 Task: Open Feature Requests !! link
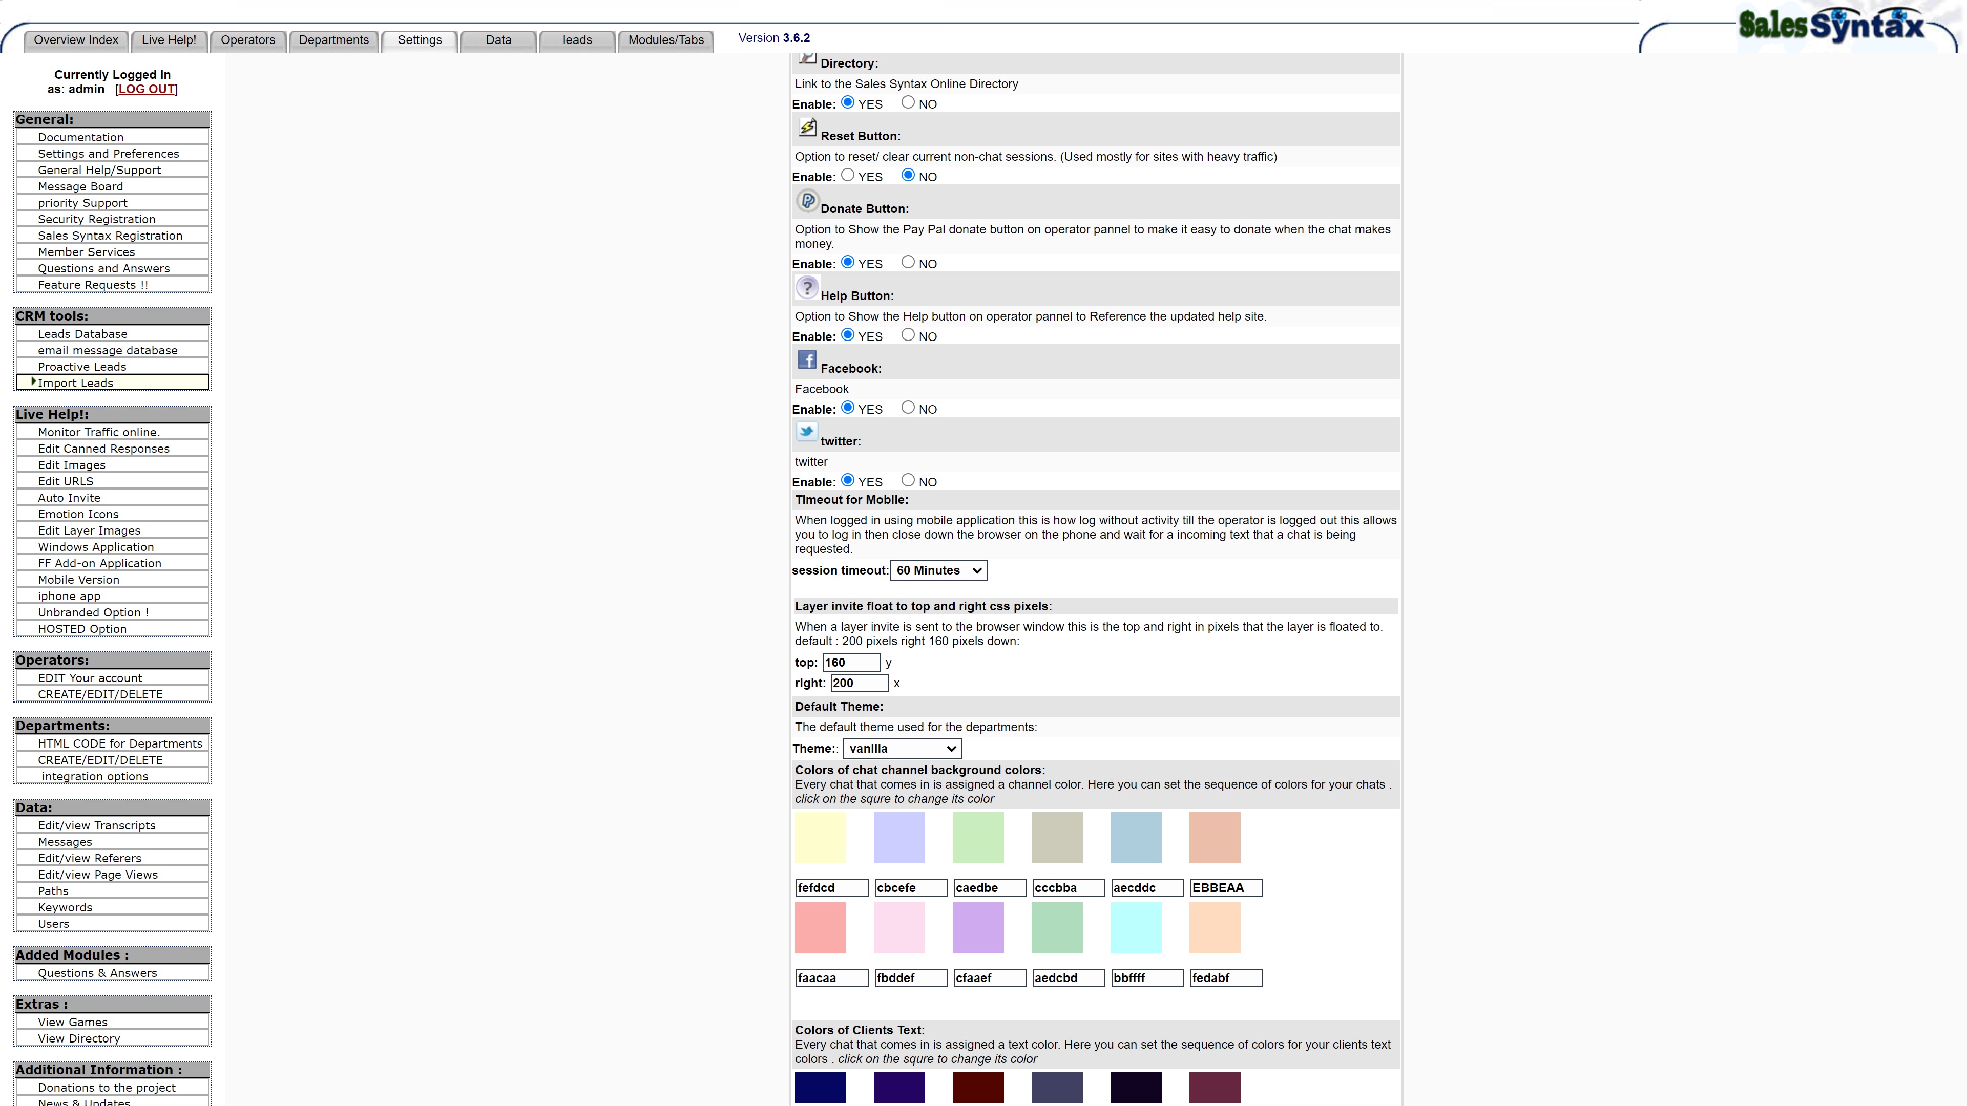113,285
